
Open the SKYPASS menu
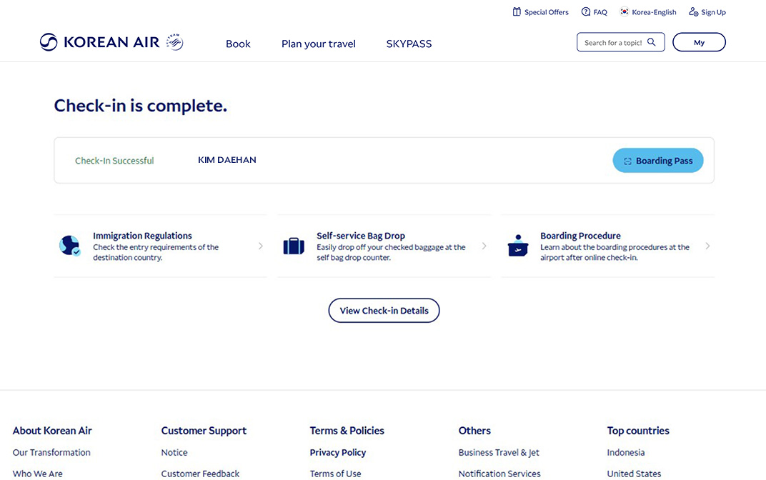click(x=409, y=44)
